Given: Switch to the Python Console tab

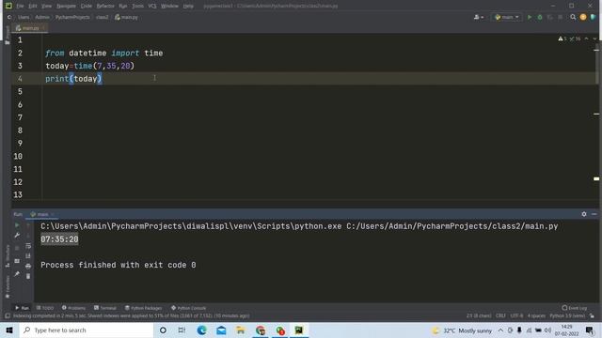Looking at the screenshot, I should pyautogui.click(x=188, y=308).
